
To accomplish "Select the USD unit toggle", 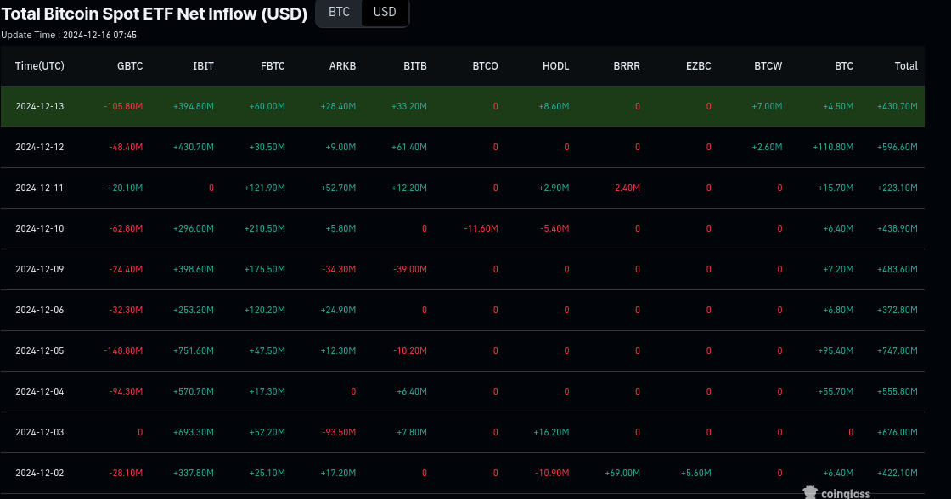I will (x=385, y=13).
